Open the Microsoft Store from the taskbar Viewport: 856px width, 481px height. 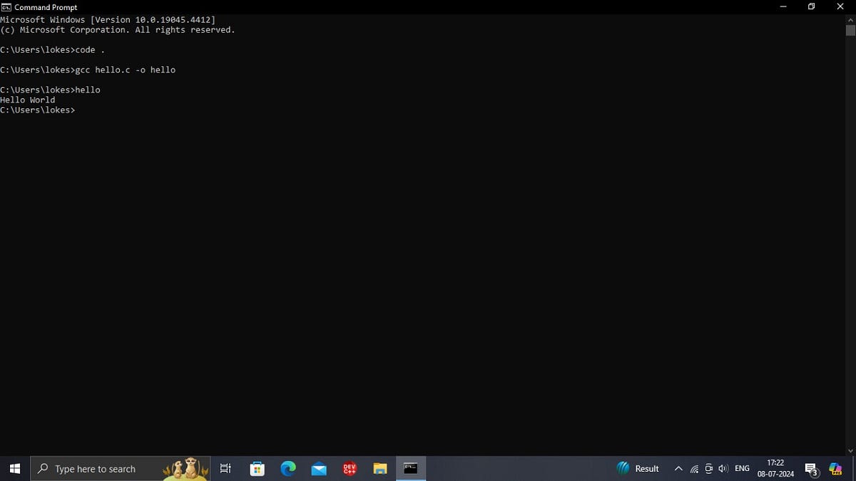(x=257, y=468)
